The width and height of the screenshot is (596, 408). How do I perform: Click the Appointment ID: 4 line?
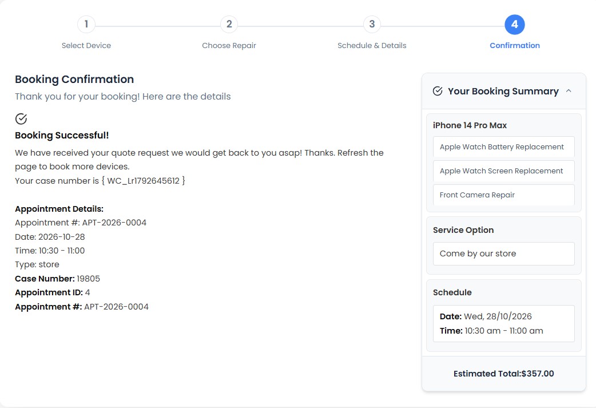click(x=53, y=292)
